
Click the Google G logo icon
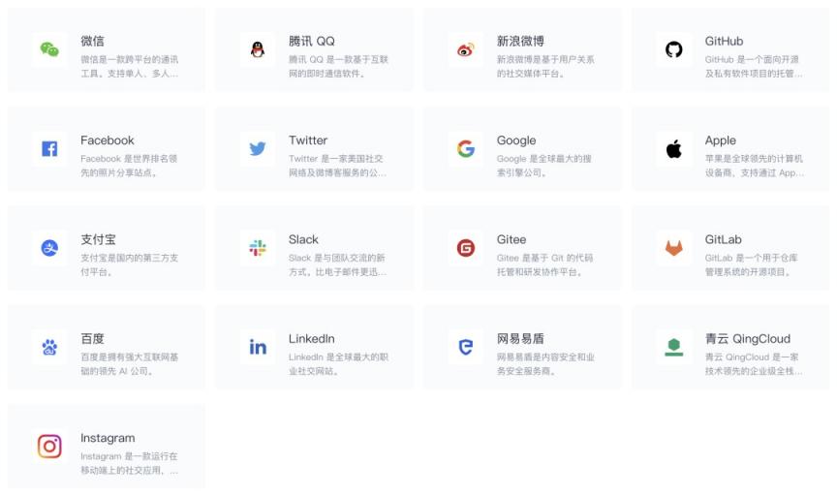click(x=465, y=148)
